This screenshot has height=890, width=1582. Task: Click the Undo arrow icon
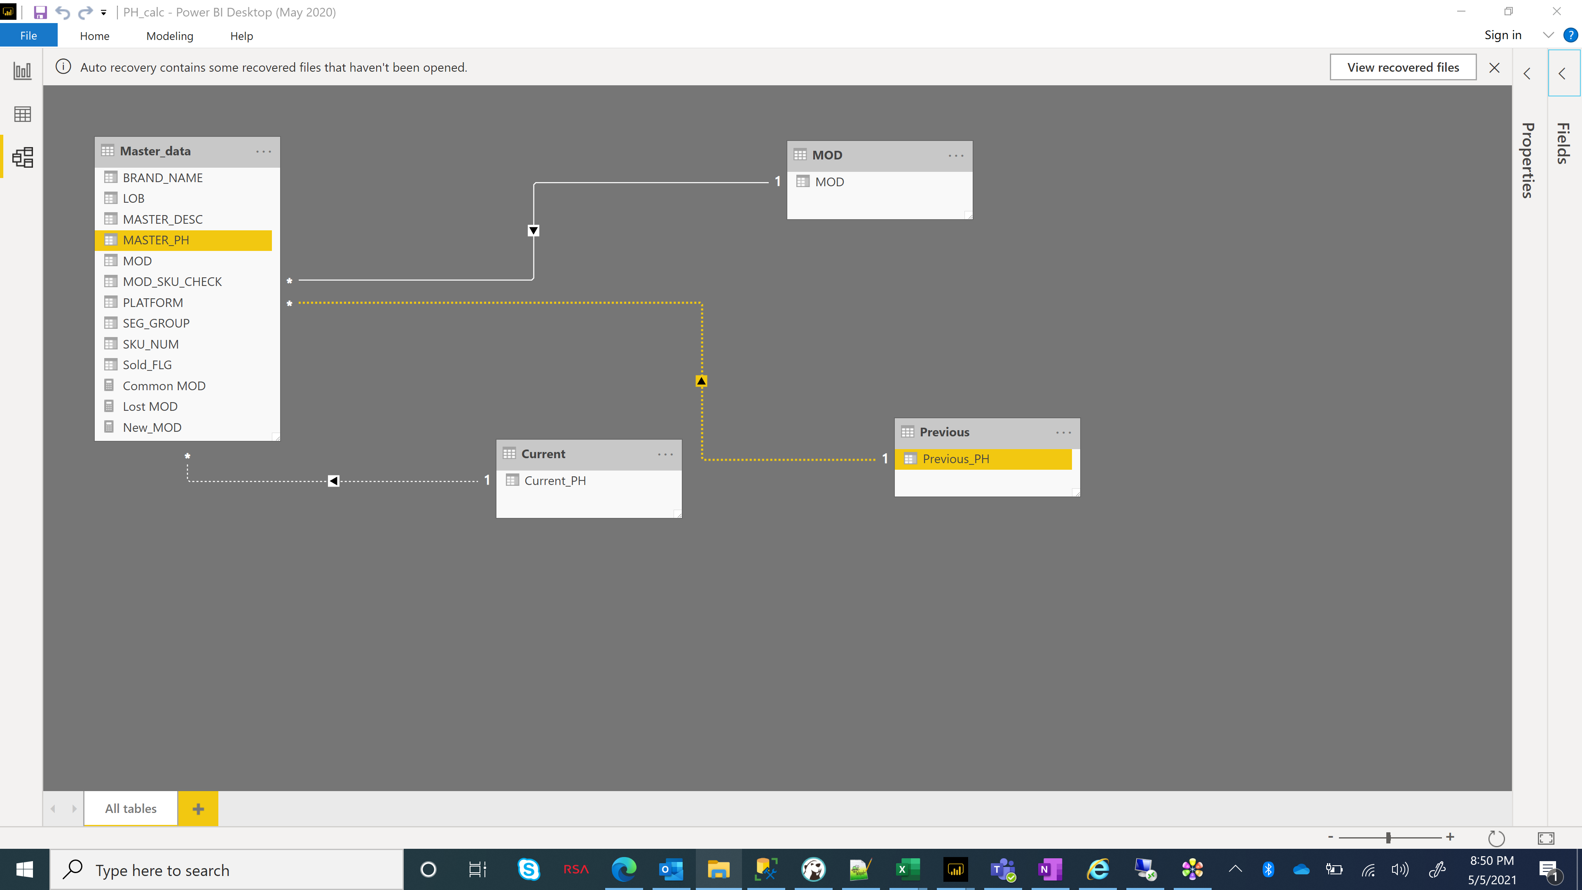63,12
